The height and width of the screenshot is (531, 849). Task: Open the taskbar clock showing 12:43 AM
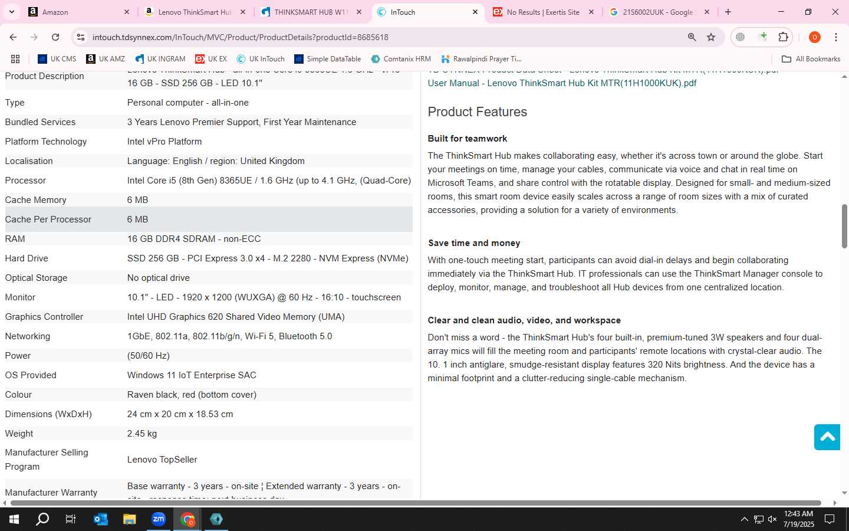pyautogui.click(x=799, y=519)
